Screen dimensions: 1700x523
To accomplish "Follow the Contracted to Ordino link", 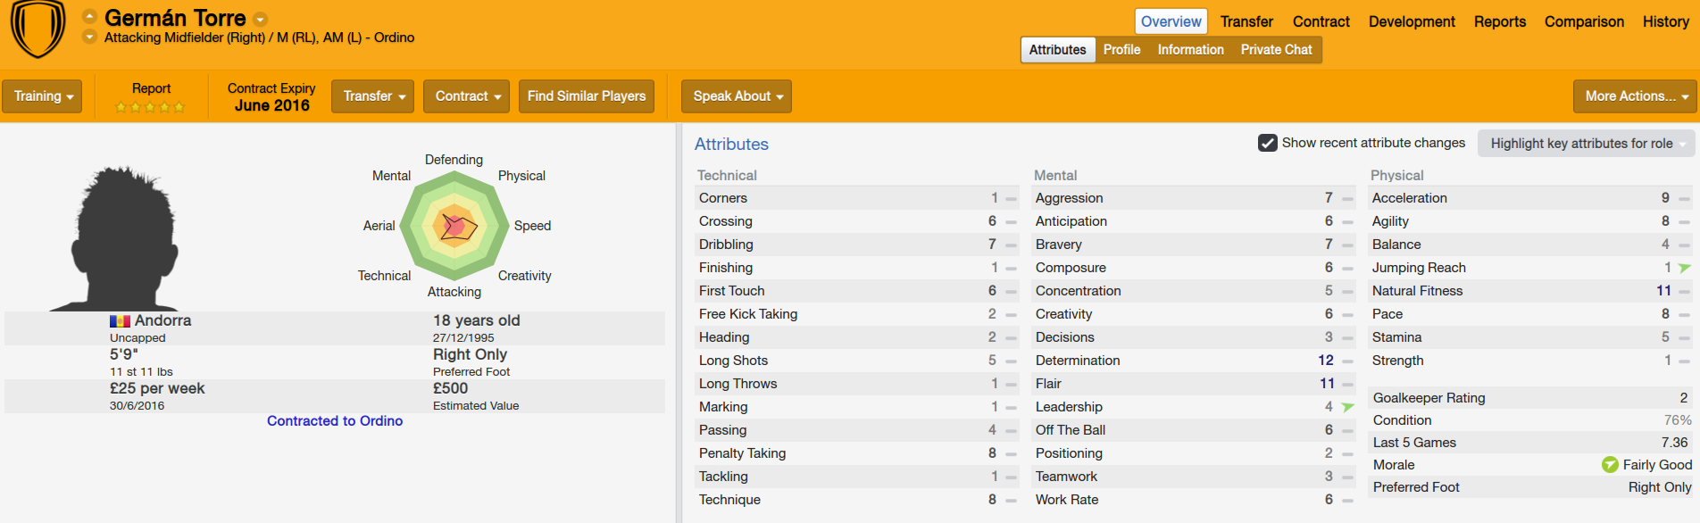I will (x=335, y=421).
